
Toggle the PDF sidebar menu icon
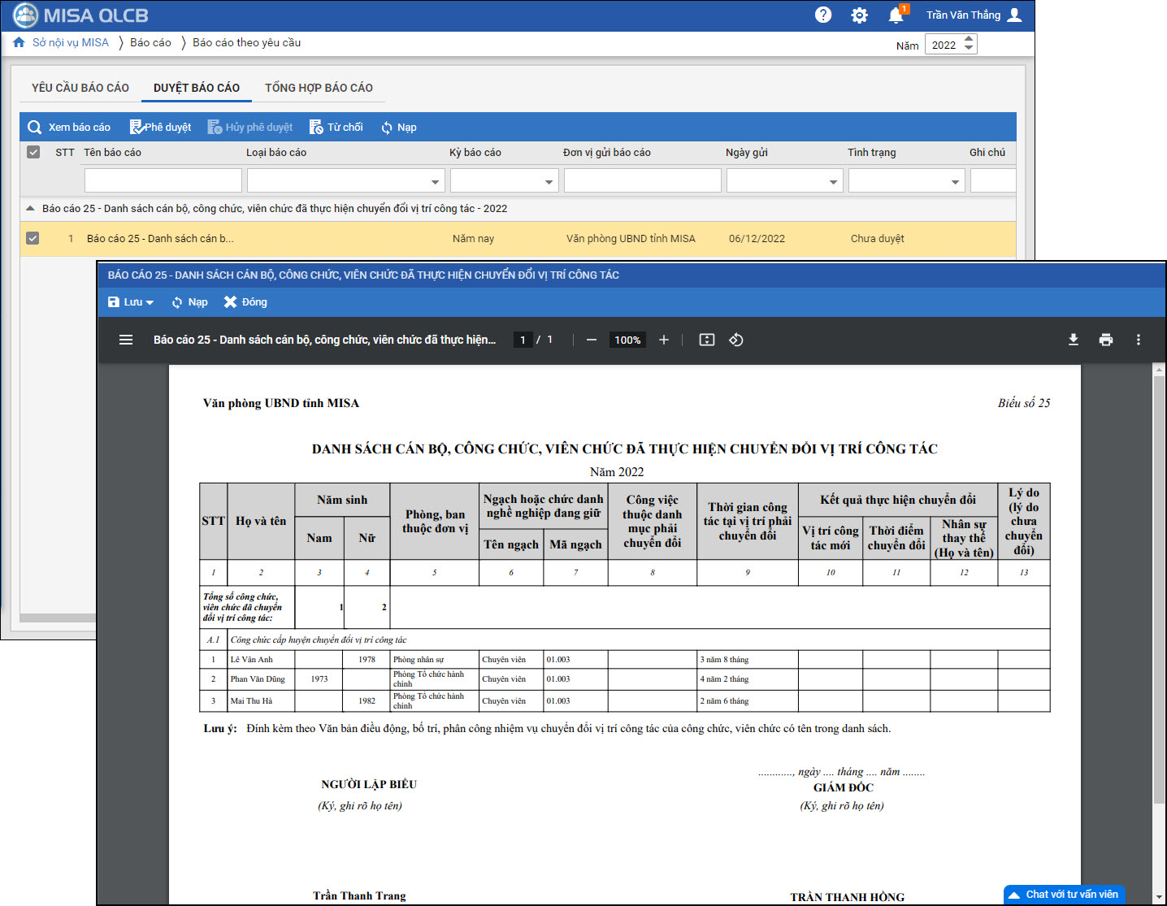click(x=126, y=340)
